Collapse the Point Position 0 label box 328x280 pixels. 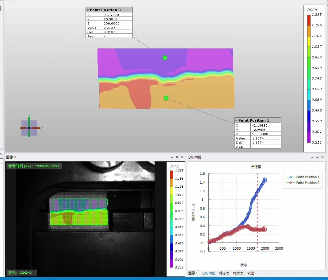88,10
